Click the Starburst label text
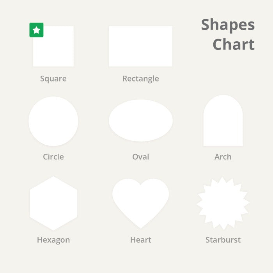The width and height of the screenshot is (273, 273). click(223, 240)
